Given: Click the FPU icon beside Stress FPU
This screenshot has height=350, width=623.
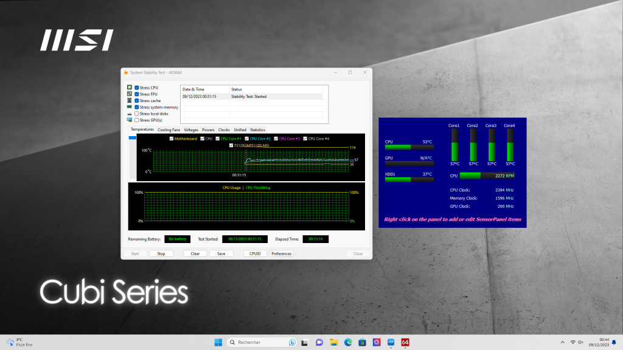Looking at the screenshot, I should tap(130, 94).
